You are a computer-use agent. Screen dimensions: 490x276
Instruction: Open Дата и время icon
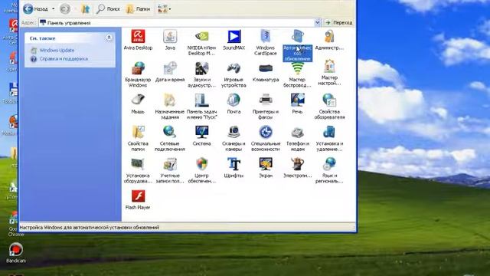(170, 72)
